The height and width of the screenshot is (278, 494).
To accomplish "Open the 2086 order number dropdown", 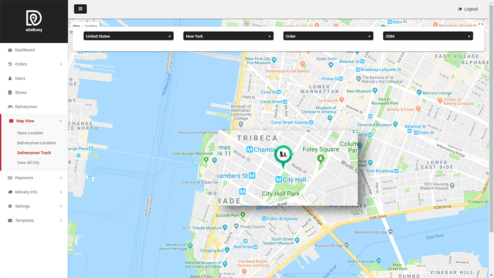I will (428, 36).
